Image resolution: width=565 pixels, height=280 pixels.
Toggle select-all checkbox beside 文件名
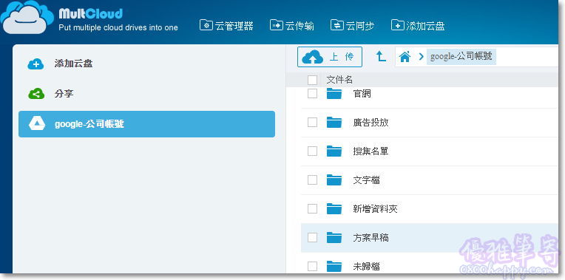pos(312,80)
